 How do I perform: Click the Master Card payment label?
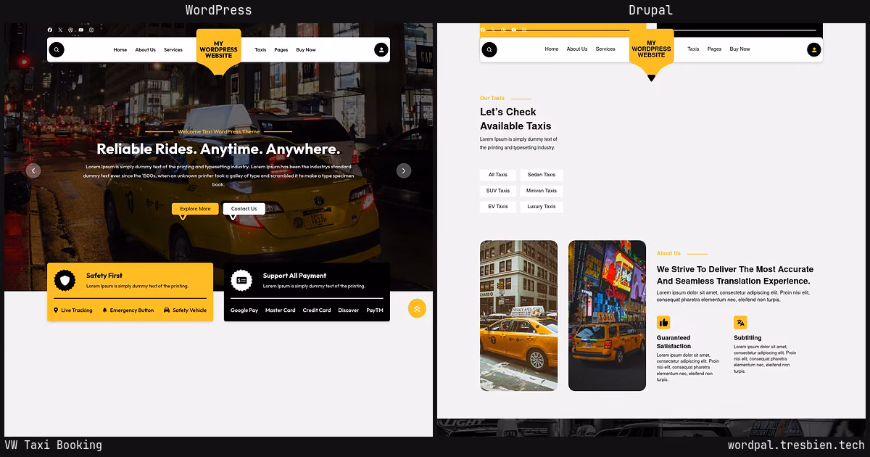281,310
